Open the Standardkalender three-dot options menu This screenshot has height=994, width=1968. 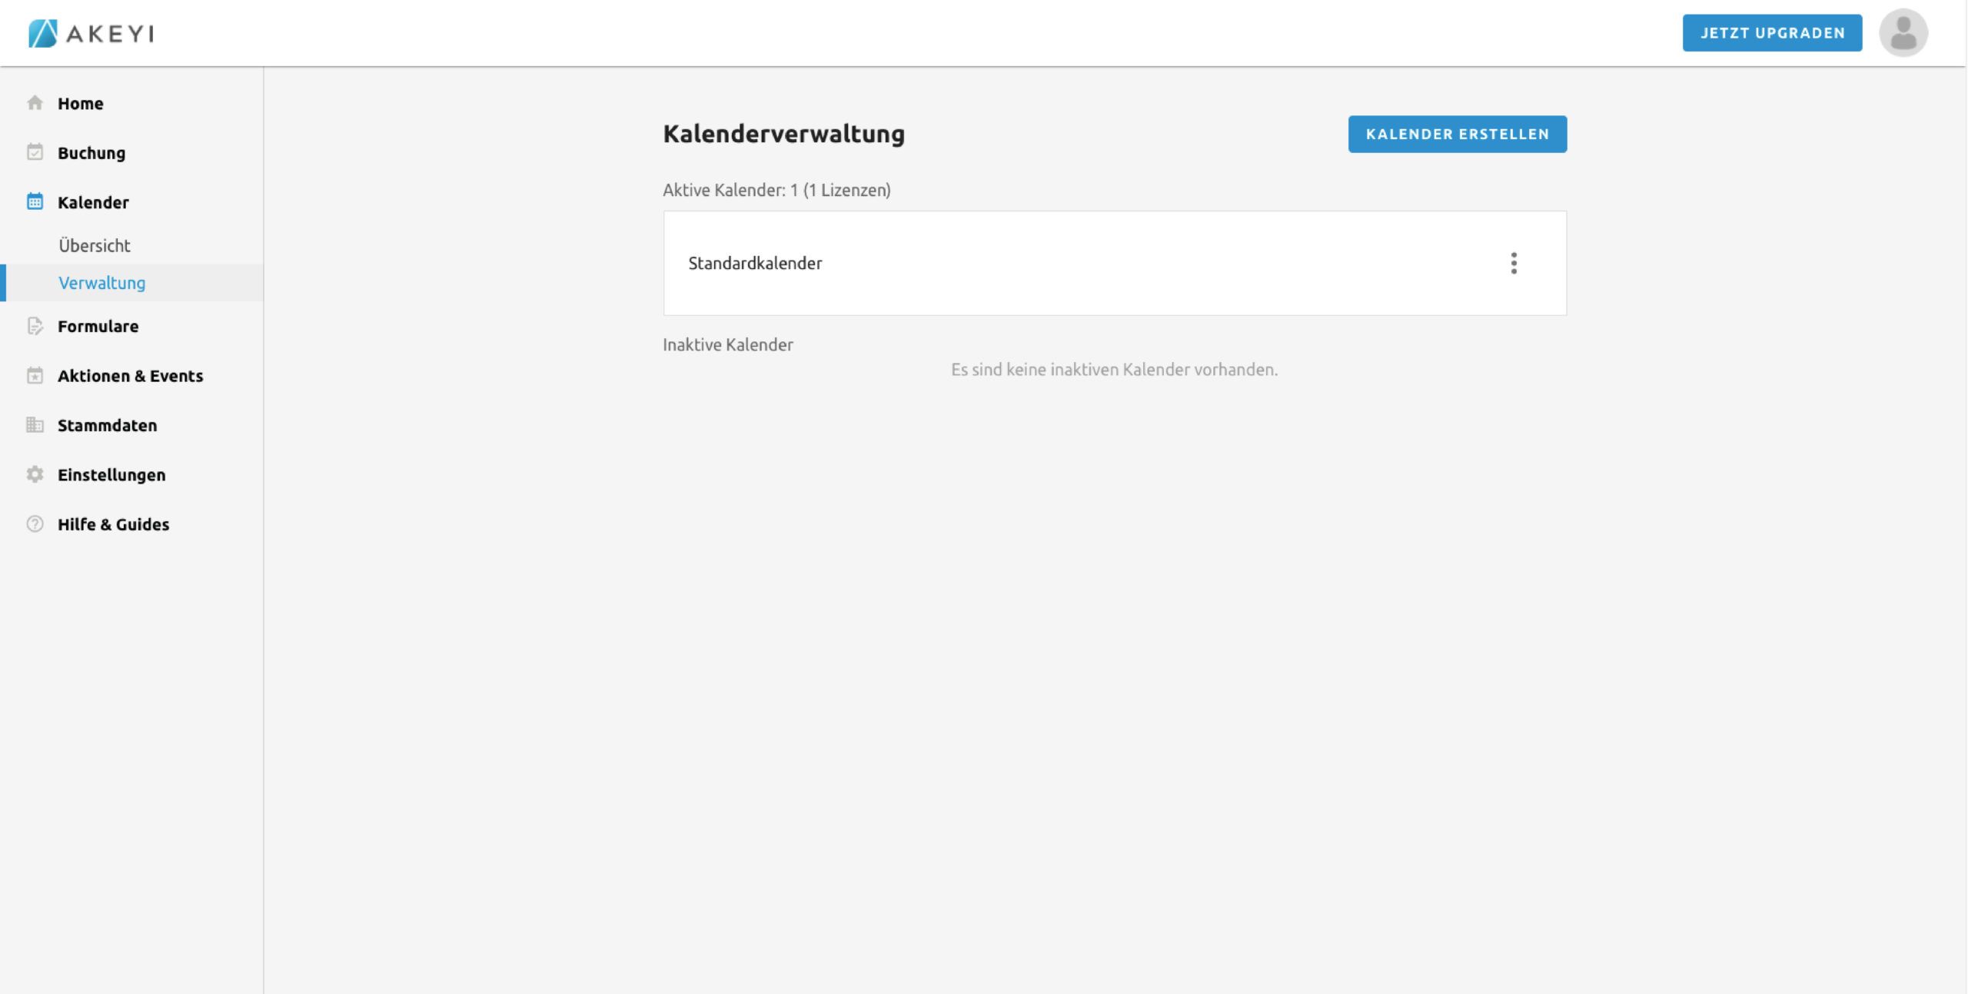click(1513, 263)
